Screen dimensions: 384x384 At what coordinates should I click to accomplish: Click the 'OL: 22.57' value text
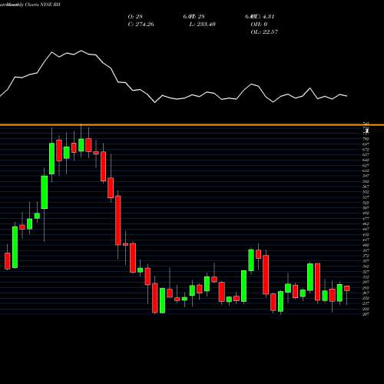(x=264, y=32)
